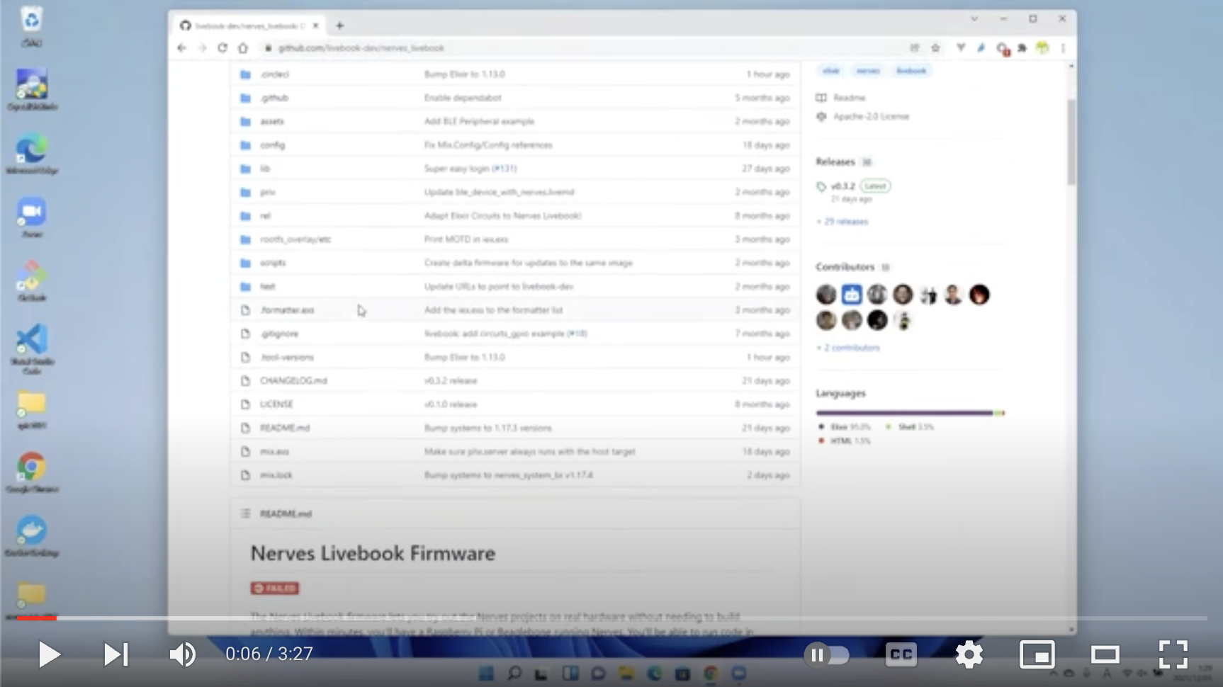Screen dimensions: 1223x687
Task: Mute the video volume
Action: click(x=183, y=654)
